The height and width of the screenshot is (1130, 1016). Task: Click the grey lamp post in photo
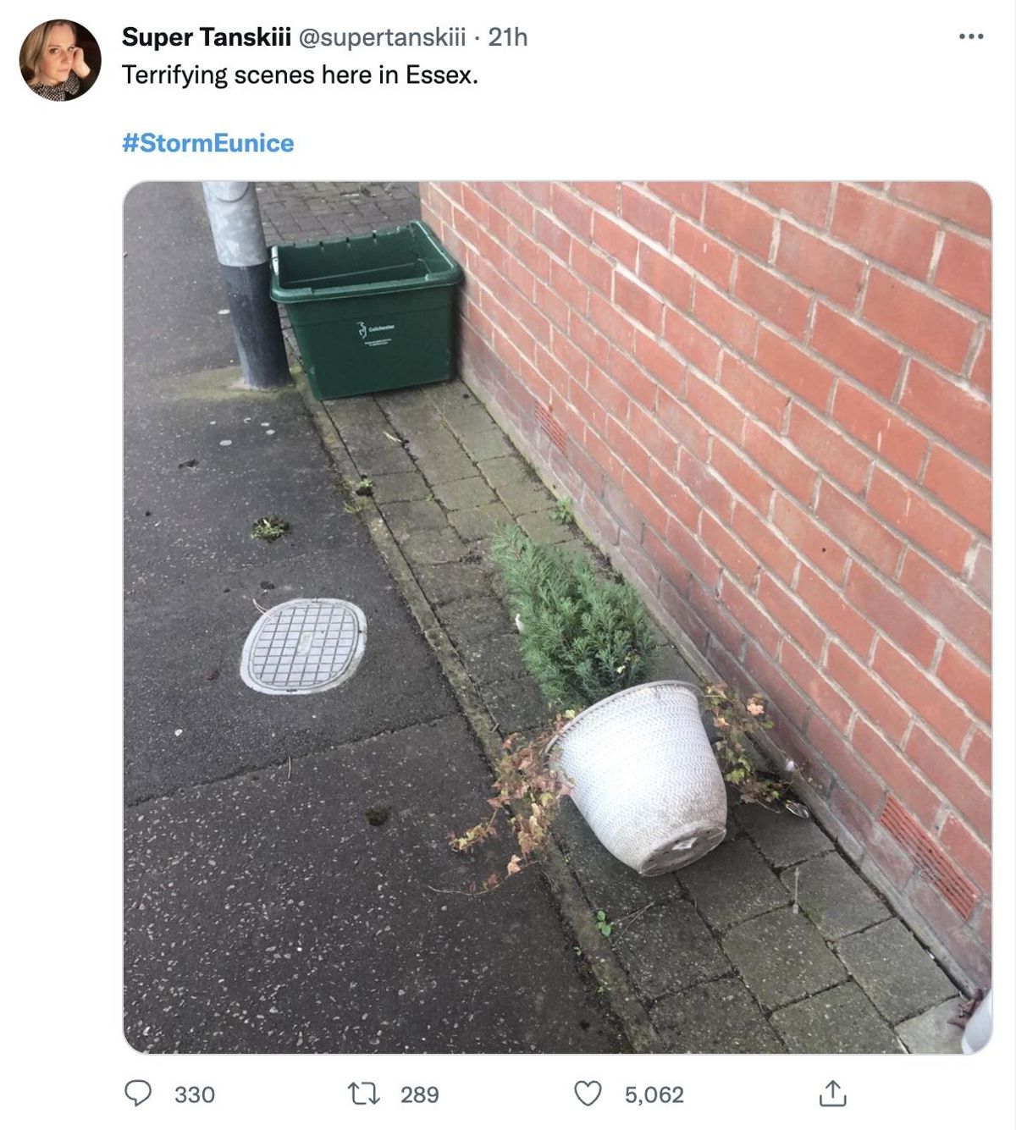coord(247,284)
